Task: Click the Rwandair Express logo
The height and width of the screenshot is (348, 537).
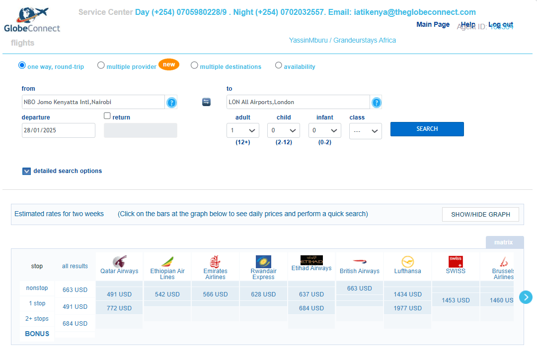Action: click(263, 262)
